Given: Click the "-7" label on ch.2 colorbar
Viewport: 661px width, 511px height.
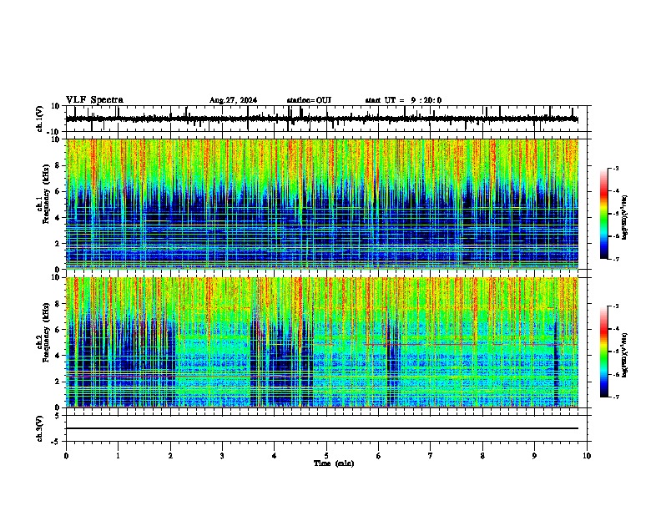Looking at the screenshot, I should 616,397.
